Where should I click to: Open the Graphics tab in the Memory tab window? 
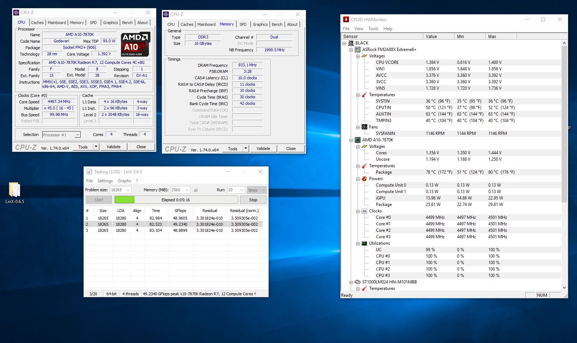tap(260, 24)
